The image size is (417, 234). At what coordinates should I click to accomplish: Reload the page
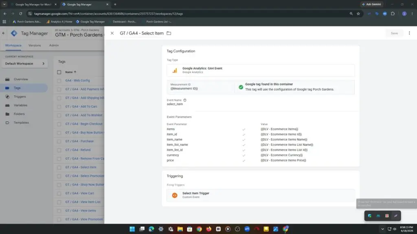[x=20, y=13]
